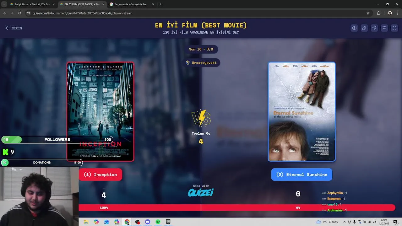Vote for (1) Inception button
Image resolution: width=402 pixels, height=226 pixels.
(100, 175)
